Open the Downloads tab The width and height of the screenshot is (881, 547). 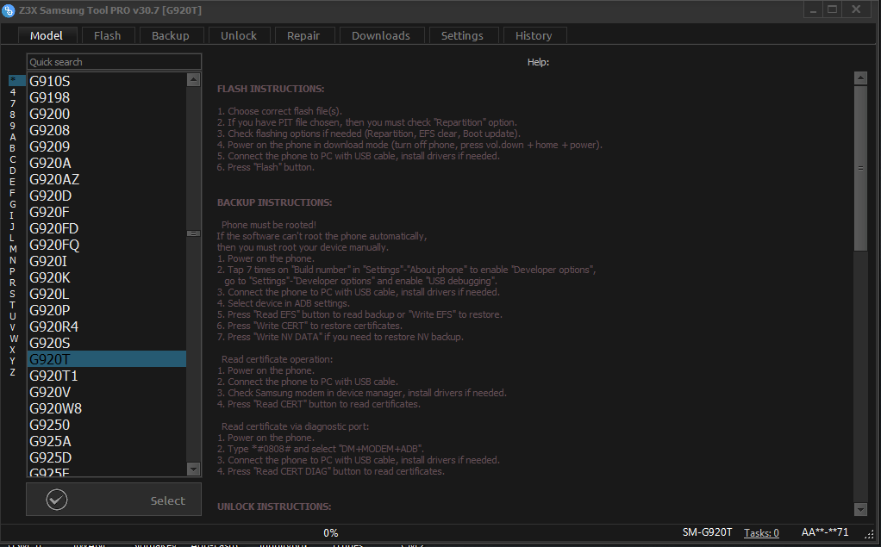[x=381, y=35]
